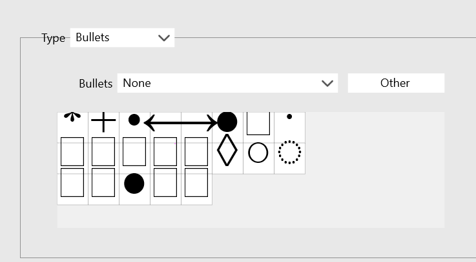The width and height of the screenshot is (476, 262).
Task: Click the Other button
Action: coord(395,83)
